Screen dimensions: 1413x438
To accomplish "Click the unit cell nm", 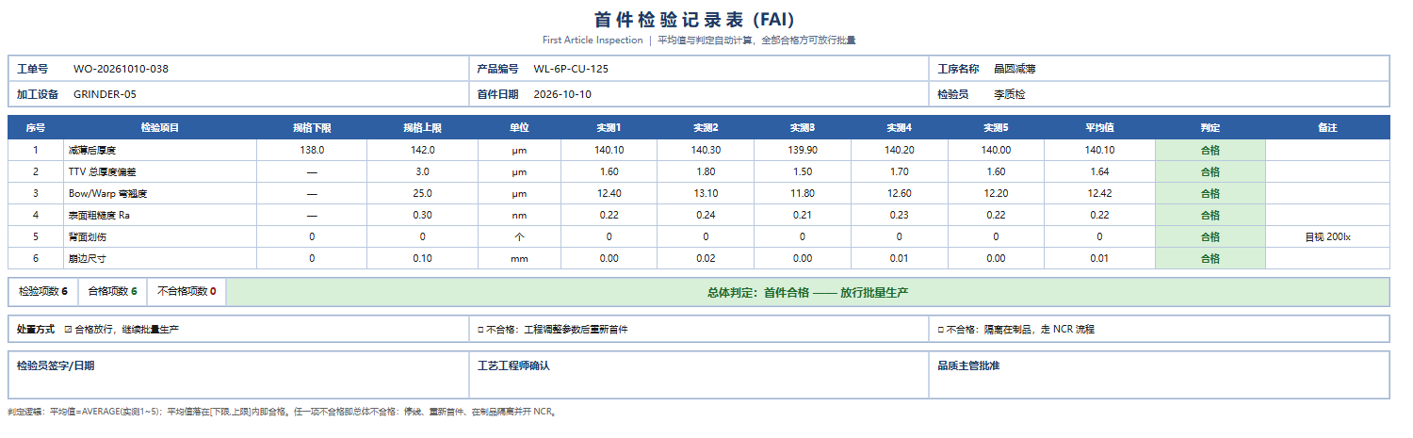I will pyautogui.click(x=519, y=215).
